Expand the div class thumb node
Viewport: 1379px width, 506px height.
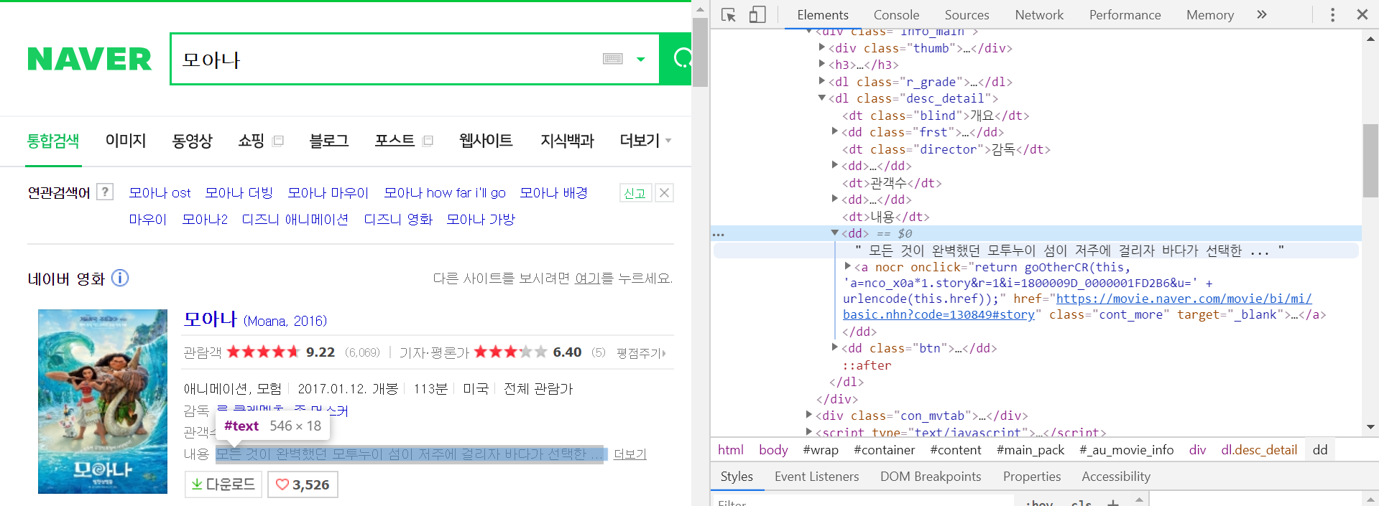coord(822,47)
